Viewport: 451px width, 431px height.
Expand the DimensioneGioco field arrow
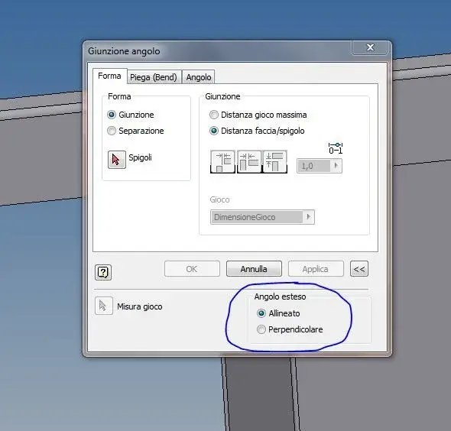pyautogui.click(x=309, y=217)
